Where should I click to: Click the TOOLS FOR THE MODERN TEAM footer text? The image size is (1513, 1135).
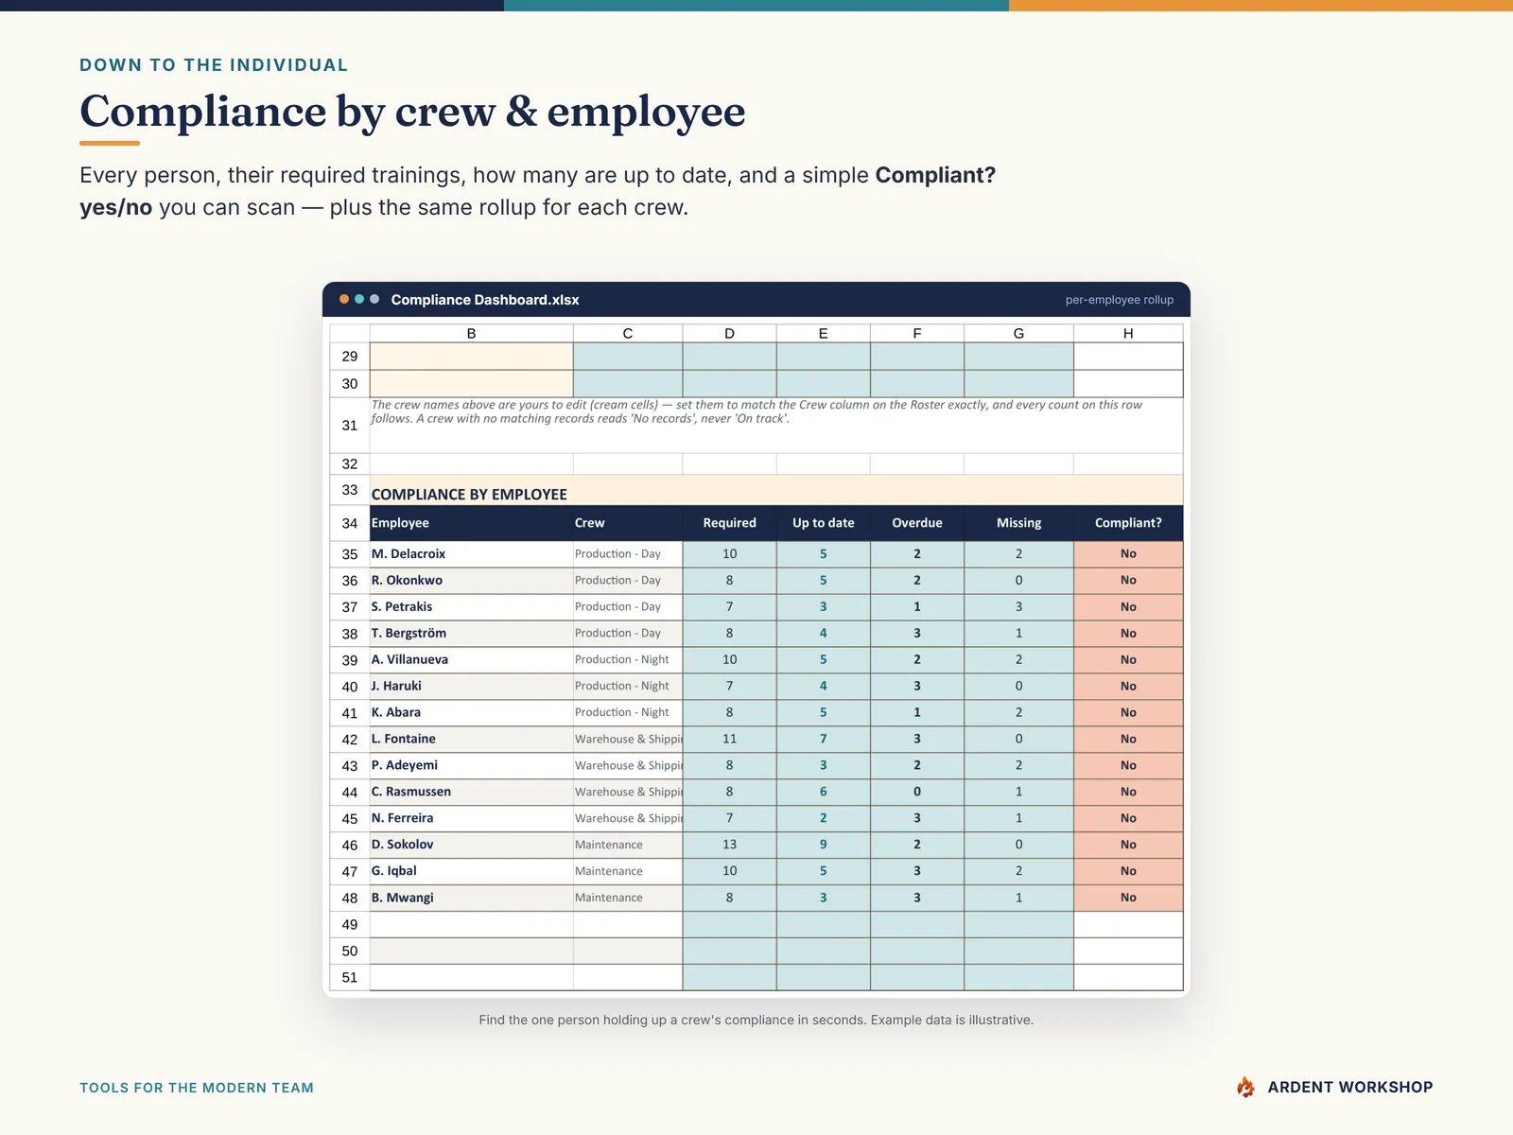coord(197,1088)
